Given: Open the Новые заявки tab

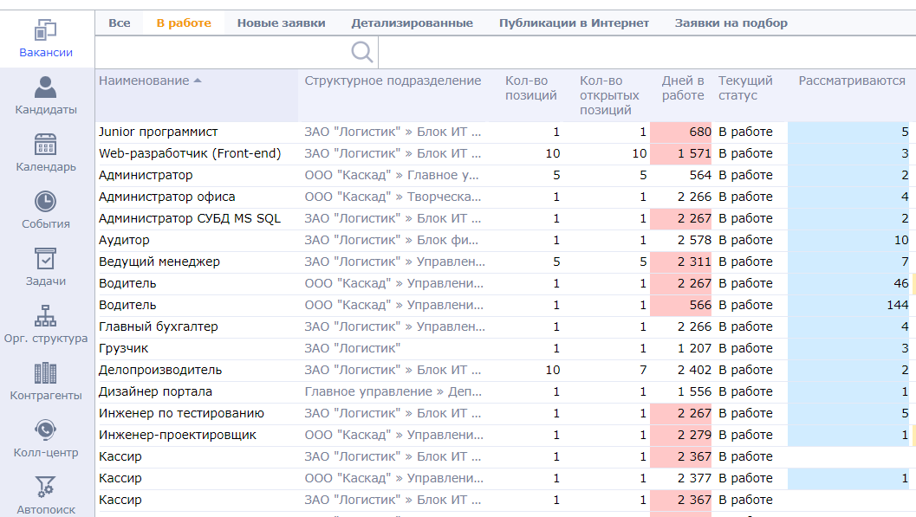Looking at the screenshot, I should (x=281, y=23).
